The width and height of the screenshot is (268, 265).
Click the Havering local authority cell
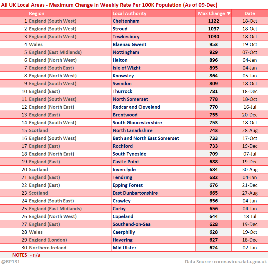coord(153,240)
